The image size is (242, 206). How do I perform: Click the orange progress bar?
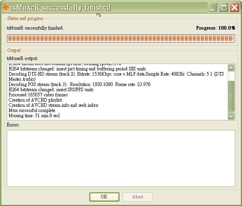[x=121, y=39]
